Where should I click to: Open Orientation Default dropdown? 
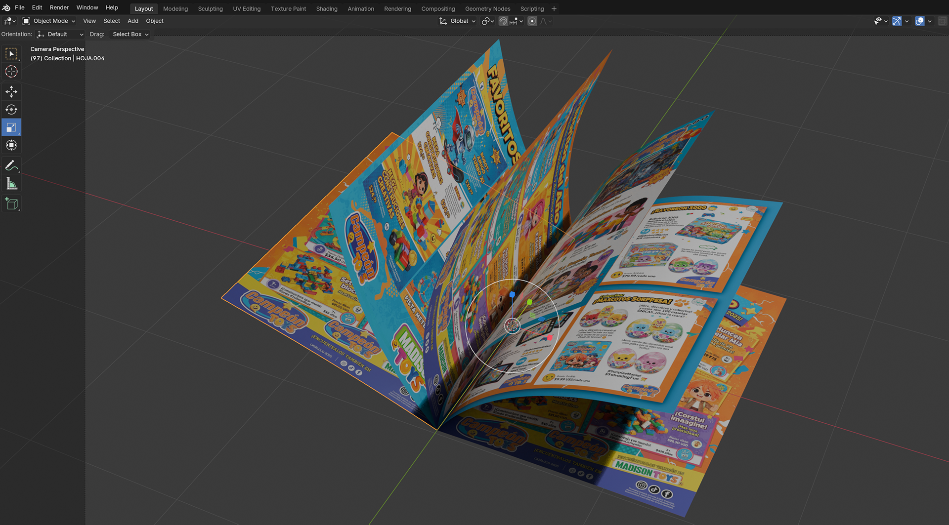pos(60,35)
